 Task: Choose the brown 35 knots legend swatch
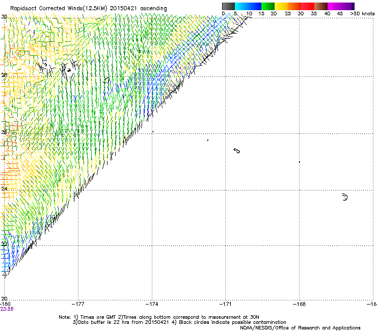321,6
